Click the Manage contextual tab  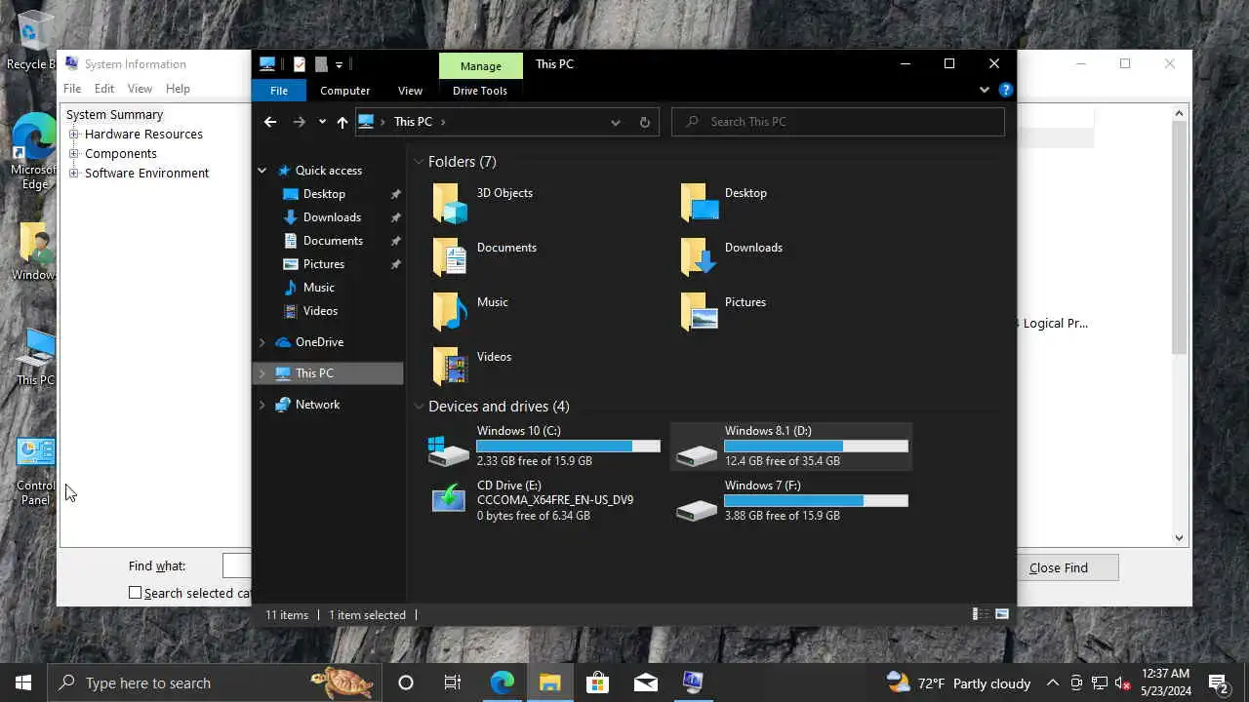coord(481,65)
